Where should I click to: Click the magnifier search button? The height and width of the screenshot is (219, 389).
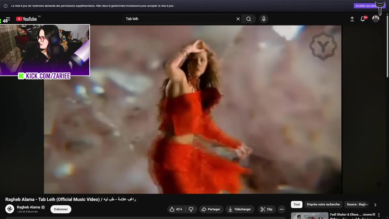click(249, 19)
